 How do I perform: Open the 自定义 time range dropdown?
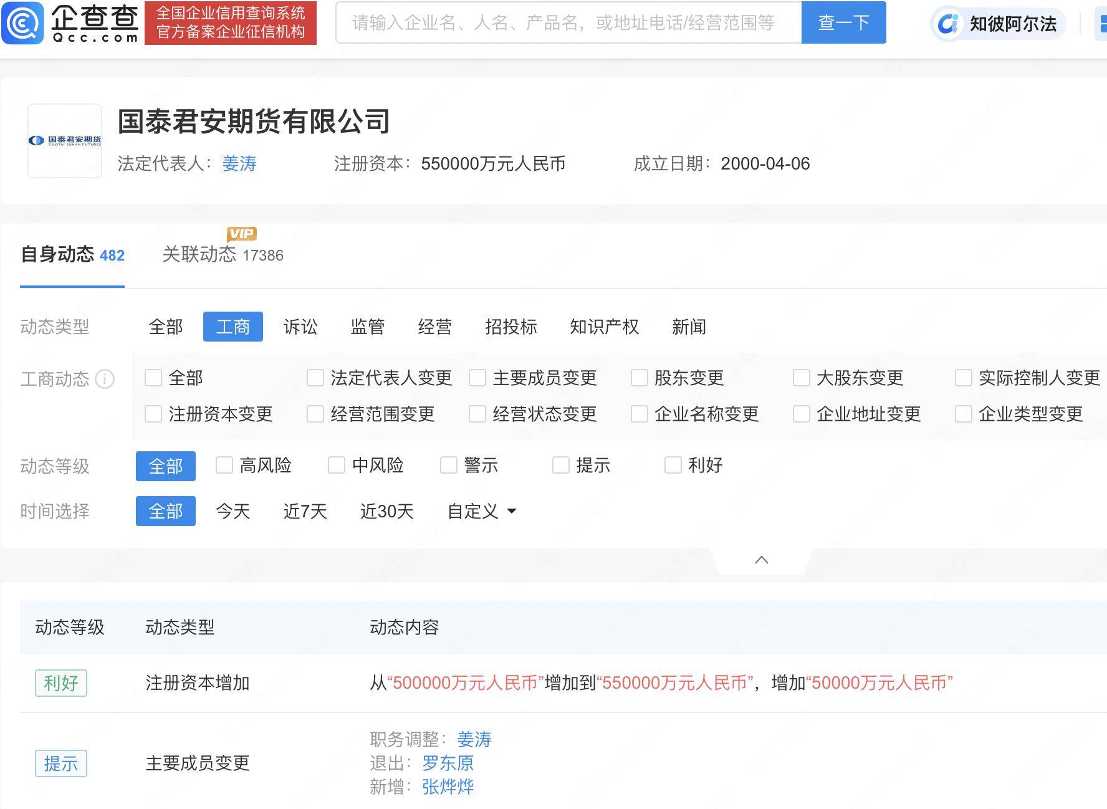(x=482, y=511)
